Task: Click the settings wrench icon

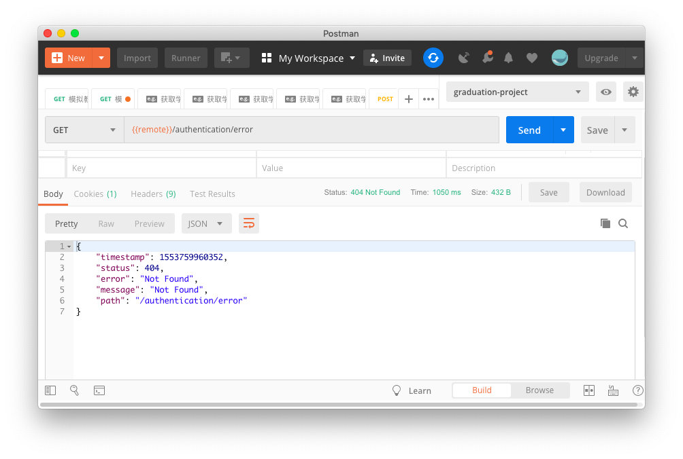Action: point(487,58)
